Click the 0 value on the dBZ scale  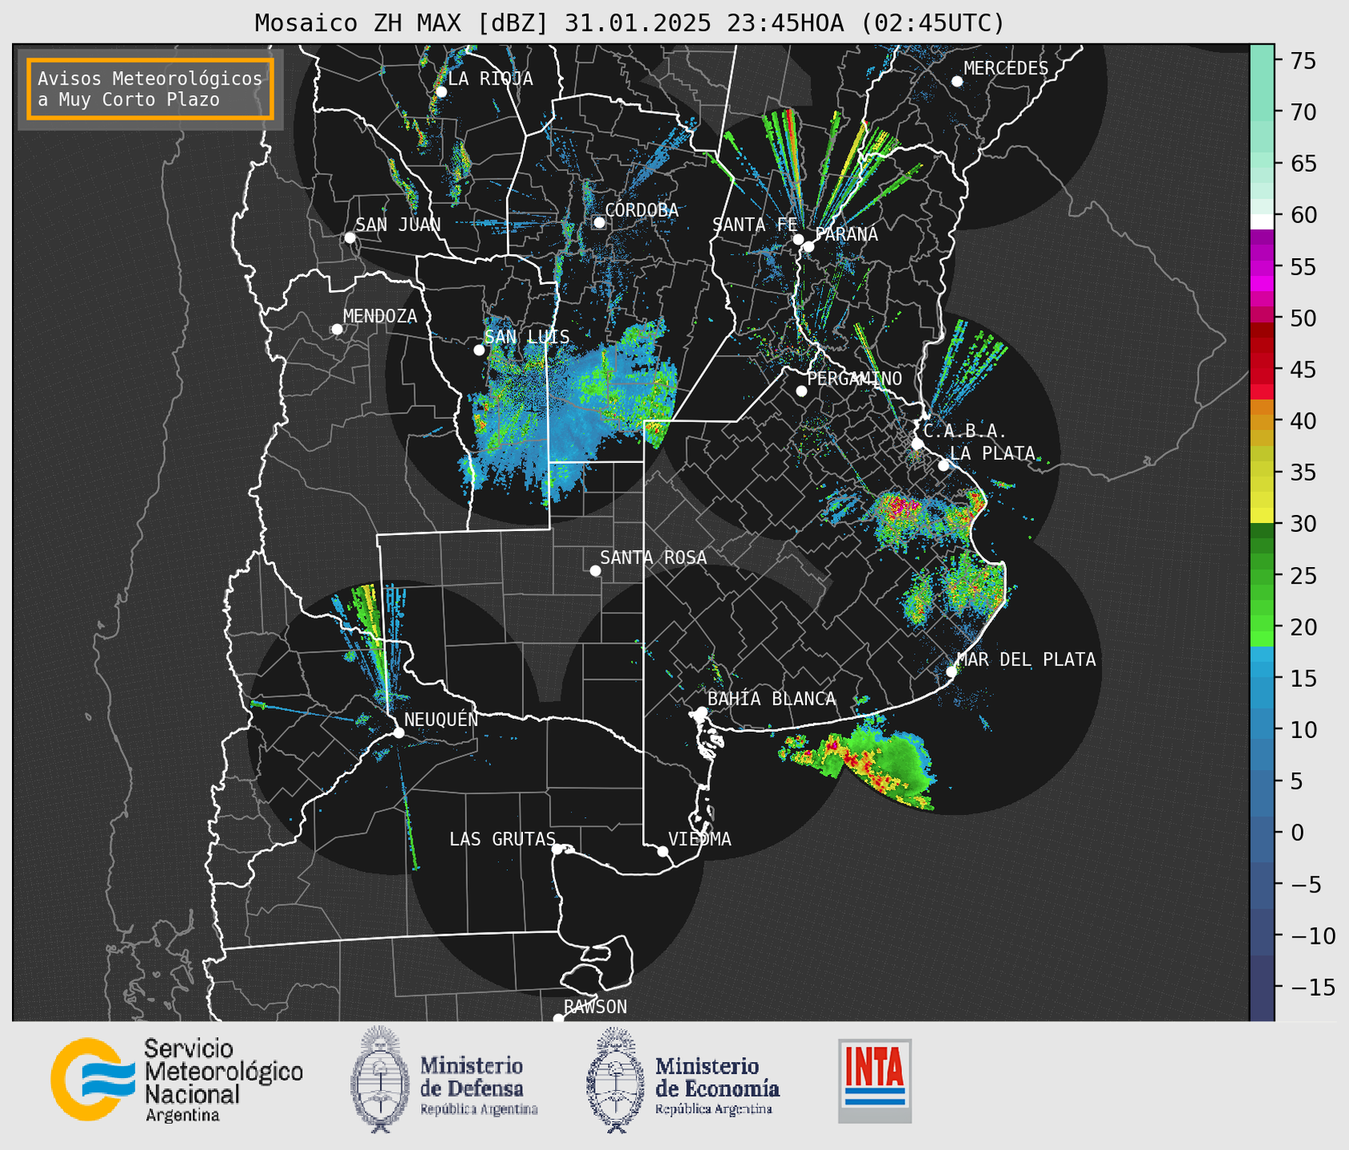tap(1296, 833)
